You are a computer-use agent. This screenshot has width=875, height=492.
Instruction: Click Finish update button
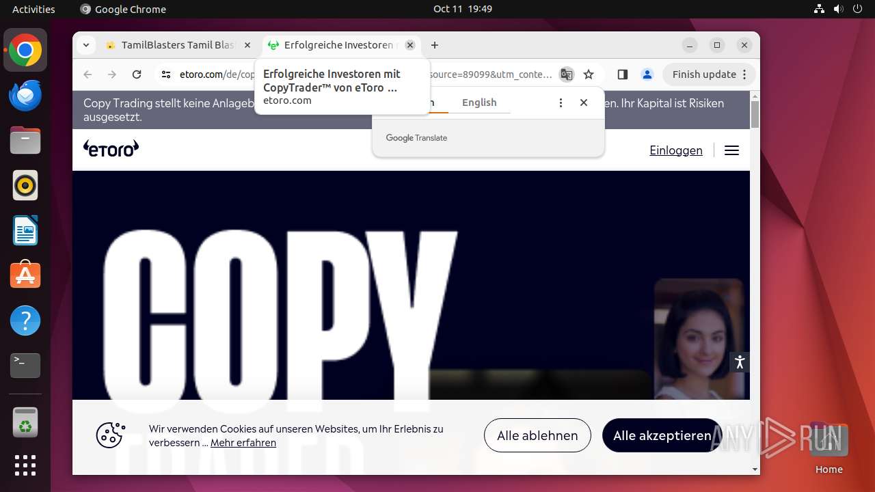tap(709, 74)
